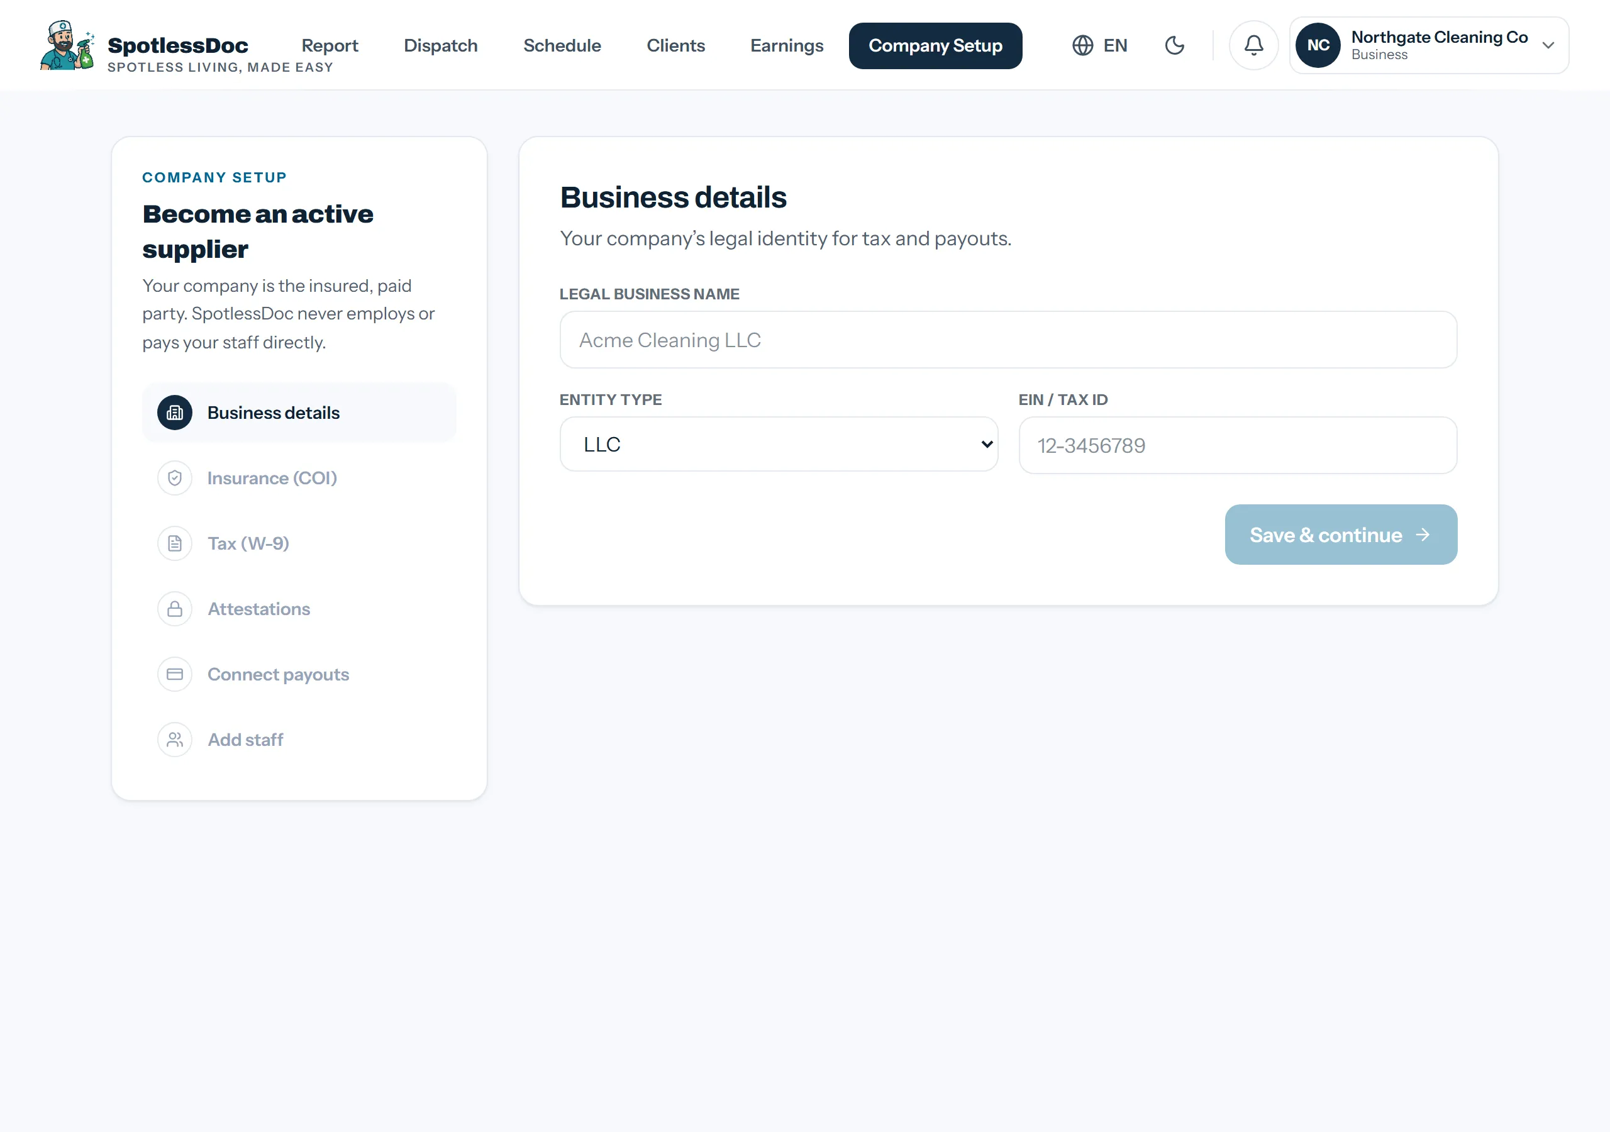Toggle dark mode with the moon icon
Viewport: 1610px width, 1132px height.
pos(1175,45)
